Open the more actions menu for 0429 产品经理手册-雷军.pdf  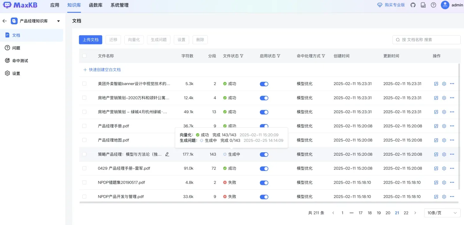pyautogui.click(x=452, y=168)
